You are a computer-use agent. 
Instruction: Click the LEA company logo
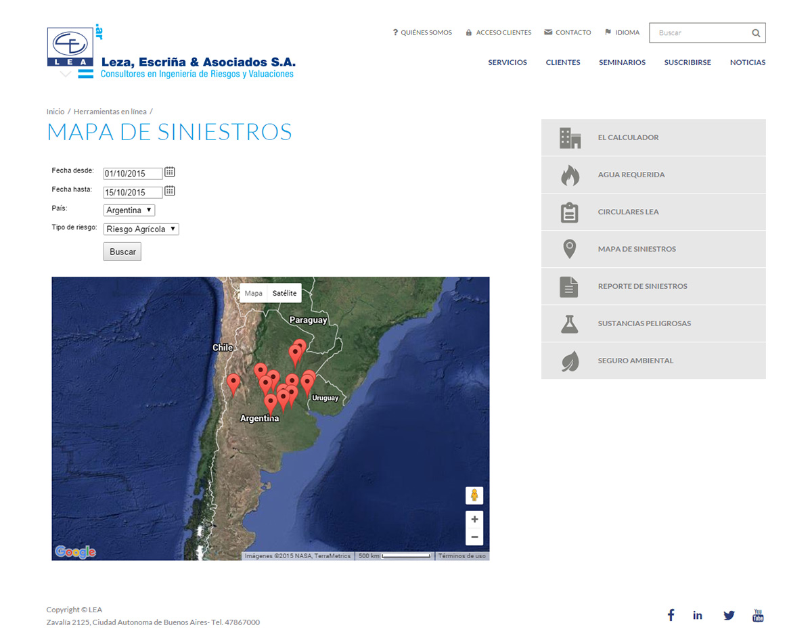pyautogui.click(x=70, y=47)
